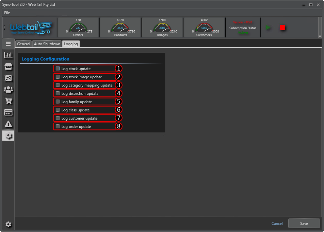This screenshot has height=232, width=324.
Task: Check the Log order update checkbox
Action: (x=58, y=126)
